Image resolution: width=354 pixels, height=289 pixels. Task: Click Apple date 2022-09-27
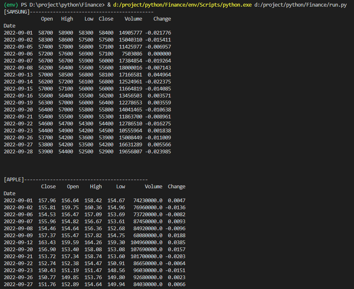tap(18, 284)
